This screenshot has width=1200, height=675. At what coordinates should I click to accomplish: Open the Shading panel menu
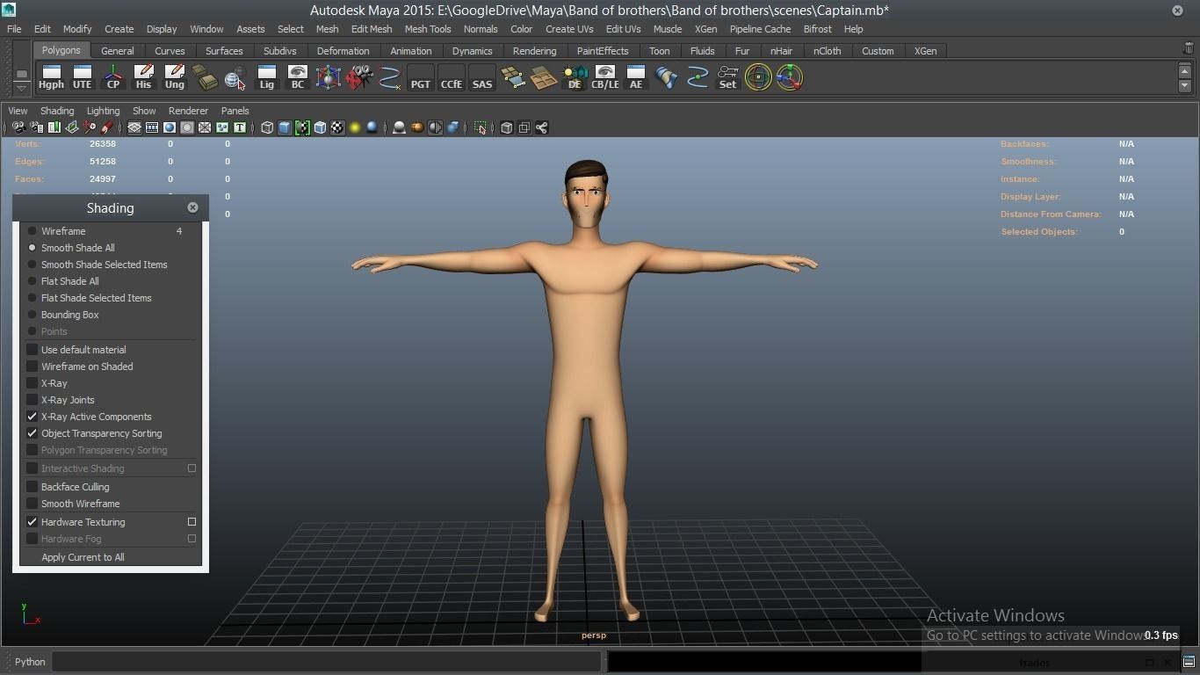click(x=57, y=111)
